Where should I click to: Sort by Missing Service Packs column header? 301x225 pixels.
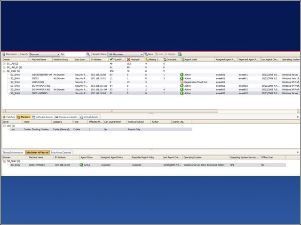tap(153, 60)
